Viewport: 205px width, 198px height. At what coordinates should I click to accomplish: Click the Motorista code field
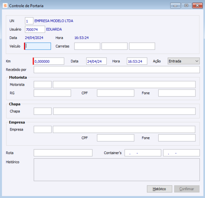tap(43, 85)
